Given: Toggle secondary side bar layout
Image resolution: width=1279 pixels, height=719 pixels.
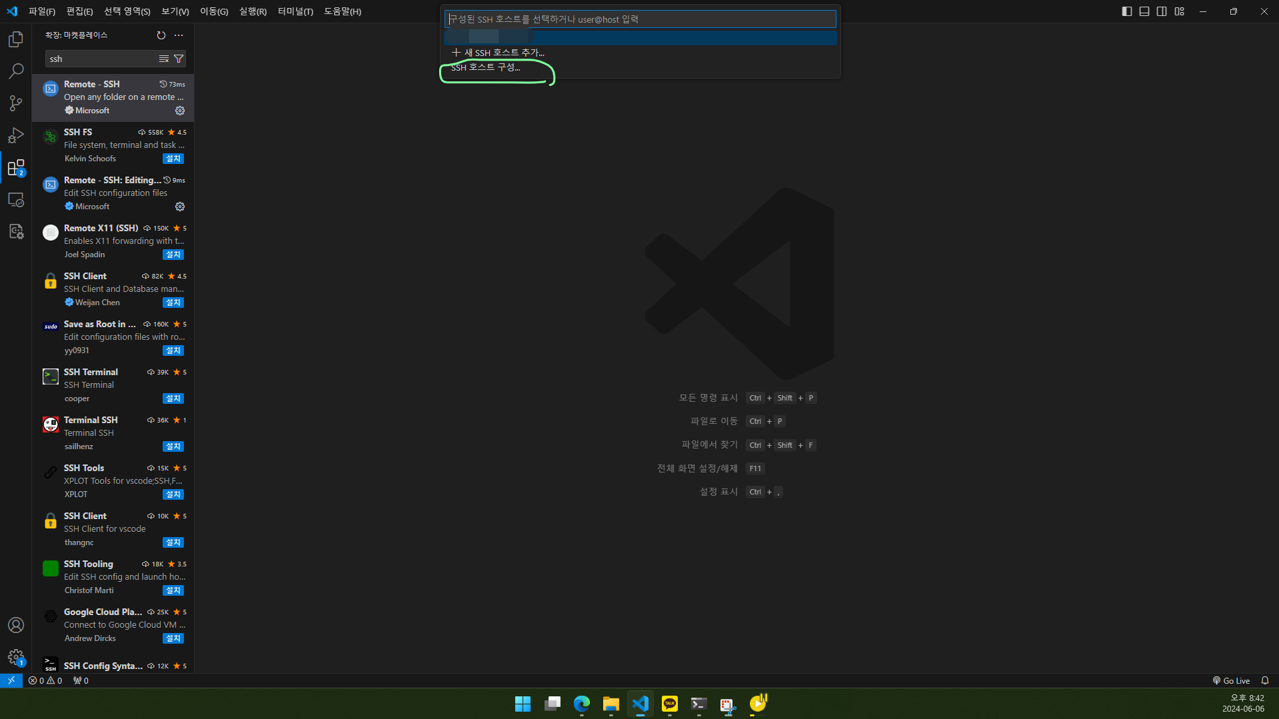Looking at the screenshot, I should point(1162,11).
